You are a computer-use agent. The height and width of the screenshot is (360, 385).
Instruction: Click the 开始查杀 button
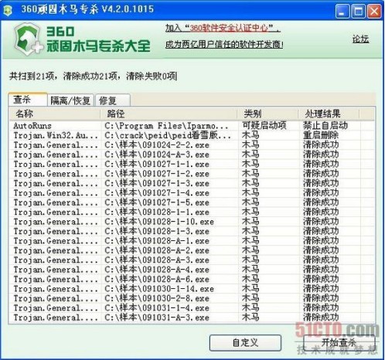pos(339,342)
